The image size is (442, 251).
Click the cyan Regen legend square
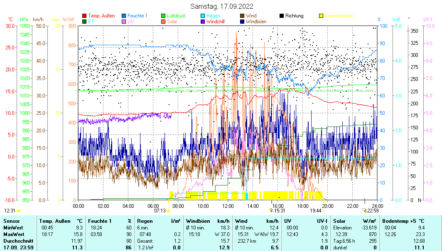coord(203,16)
